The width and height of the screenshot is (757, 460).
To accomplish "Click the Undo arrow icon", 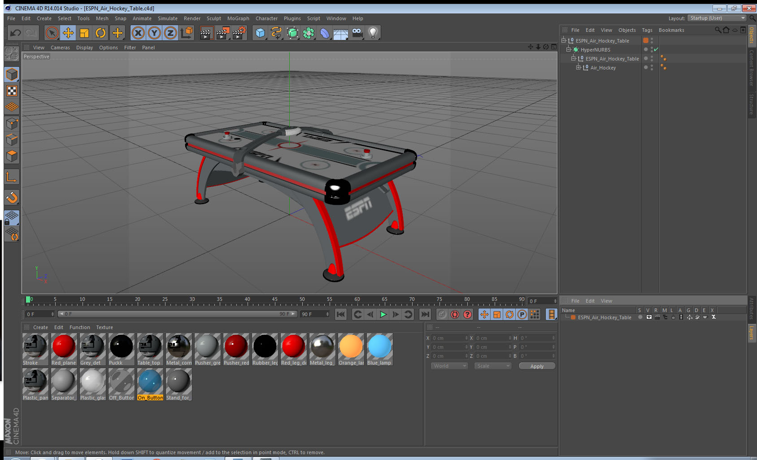I will coord(15,33).
